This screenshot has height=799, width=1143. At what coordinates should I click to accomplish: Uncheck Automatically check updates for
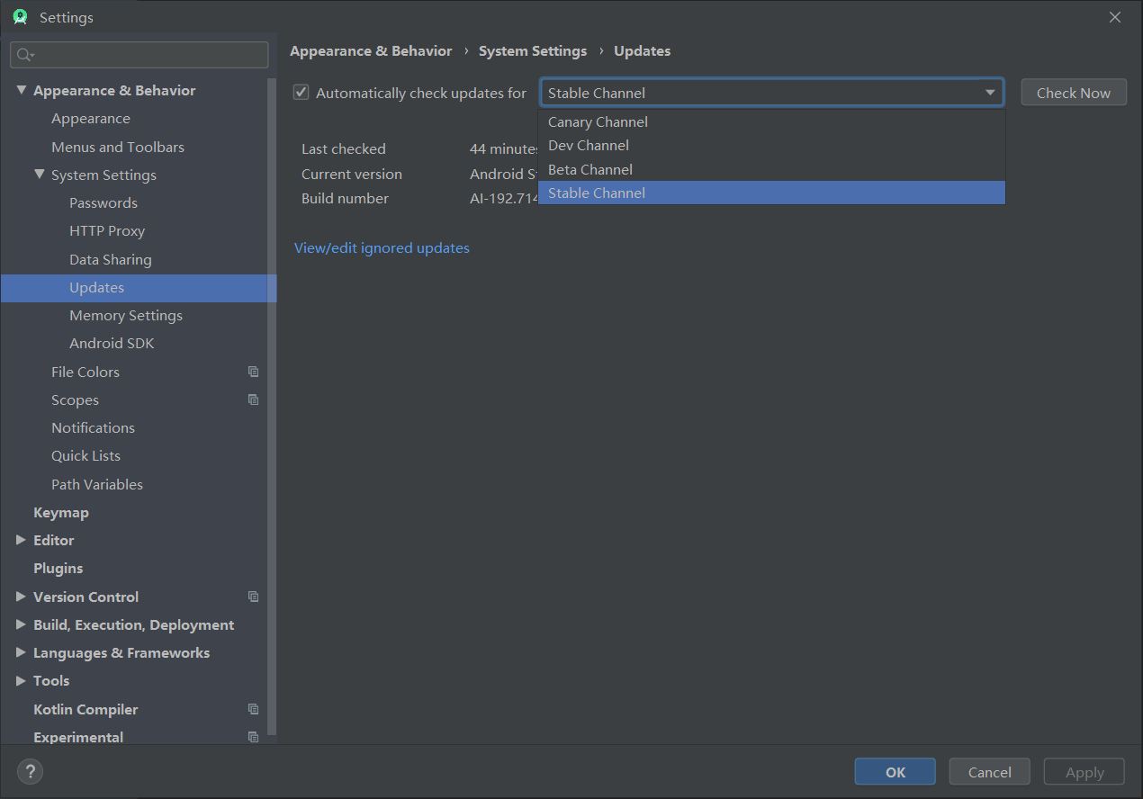[301, 93]
